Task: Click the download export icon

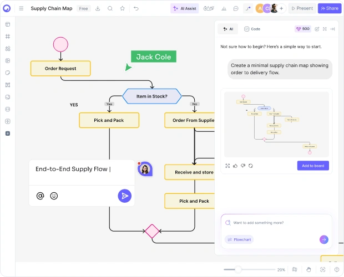Action: 98,8
